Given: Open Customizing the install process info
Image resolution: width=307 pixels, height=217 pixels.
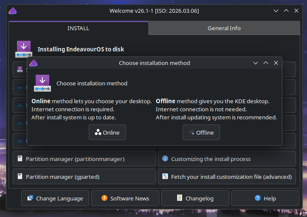Looking at the screenshot, I should (227, 159).
